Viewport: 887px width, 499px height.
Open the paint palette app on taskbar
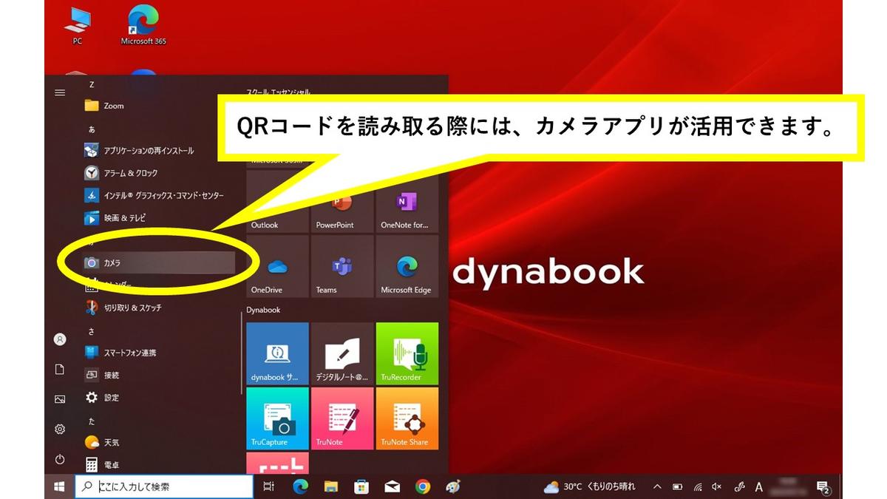pyautogui.click(x=453, y=486)
